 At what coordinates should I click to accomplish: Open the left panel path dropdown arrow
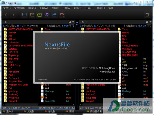(73, 22)
